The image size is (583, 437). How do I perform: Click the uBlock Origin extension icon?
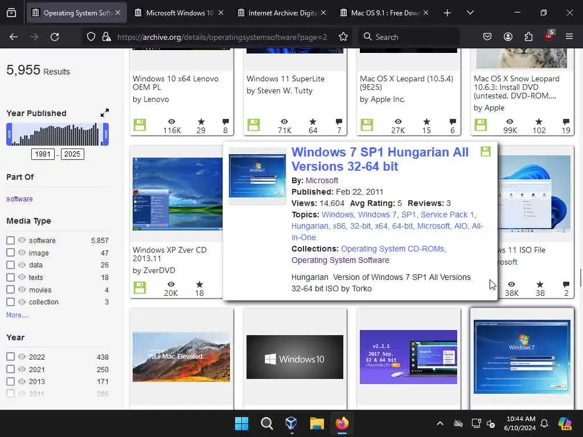coord(549,36)
